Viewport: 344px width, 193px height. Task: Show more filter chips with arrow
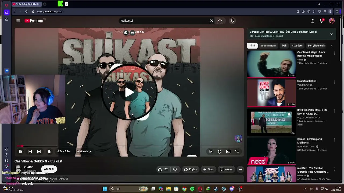332,46
